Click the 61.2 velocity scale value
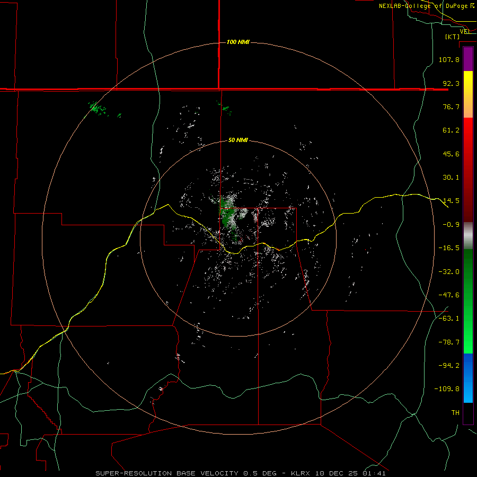 [451, 130]
